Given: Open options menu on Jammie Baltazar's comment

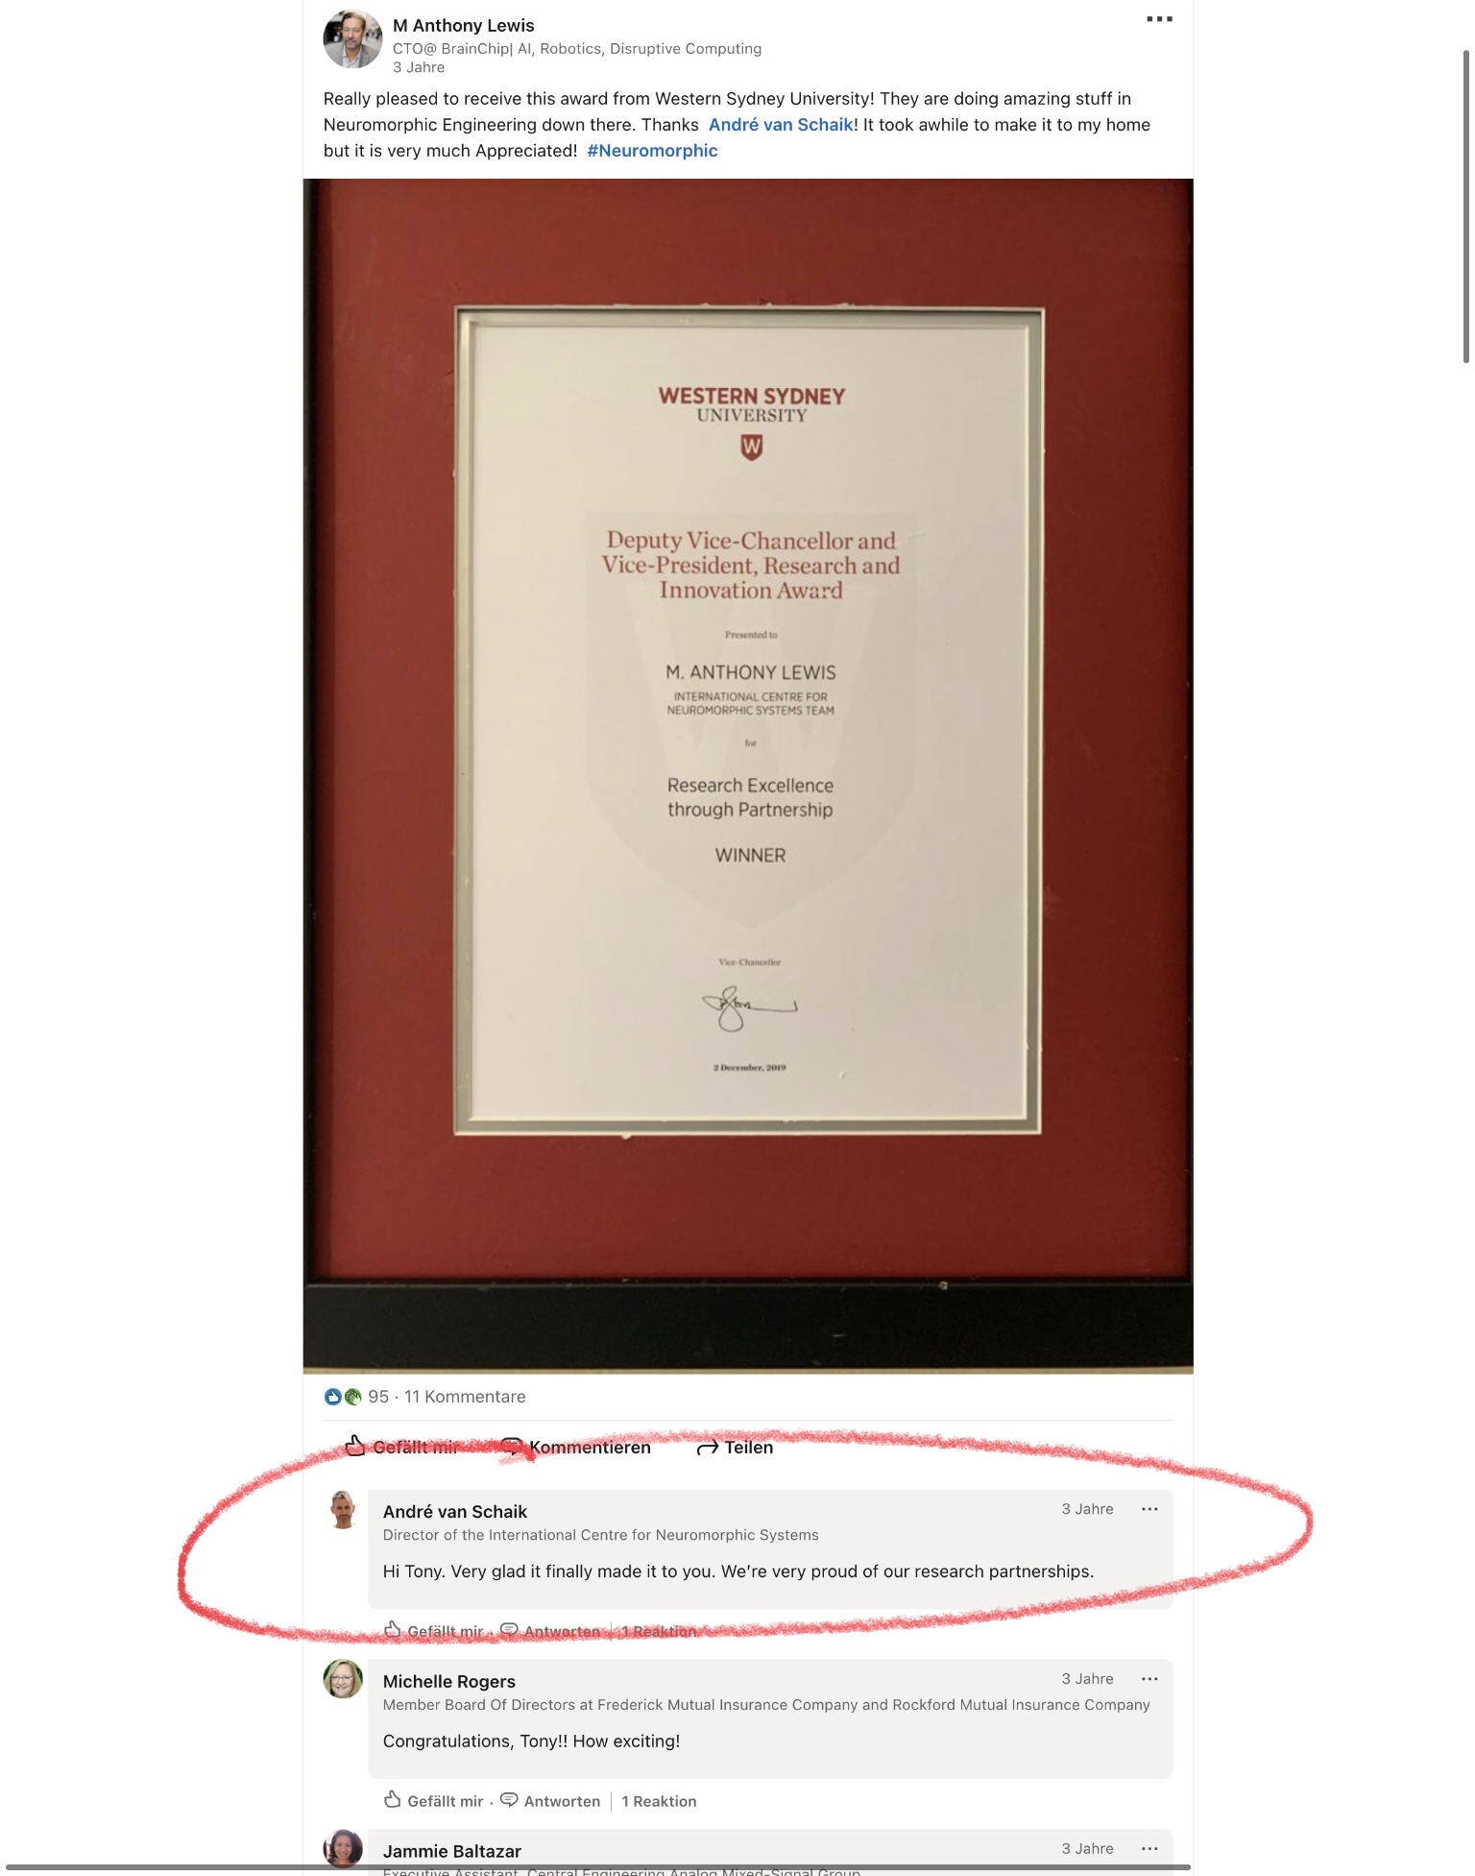Looking at the screenshot, I should (1149, 1849).
